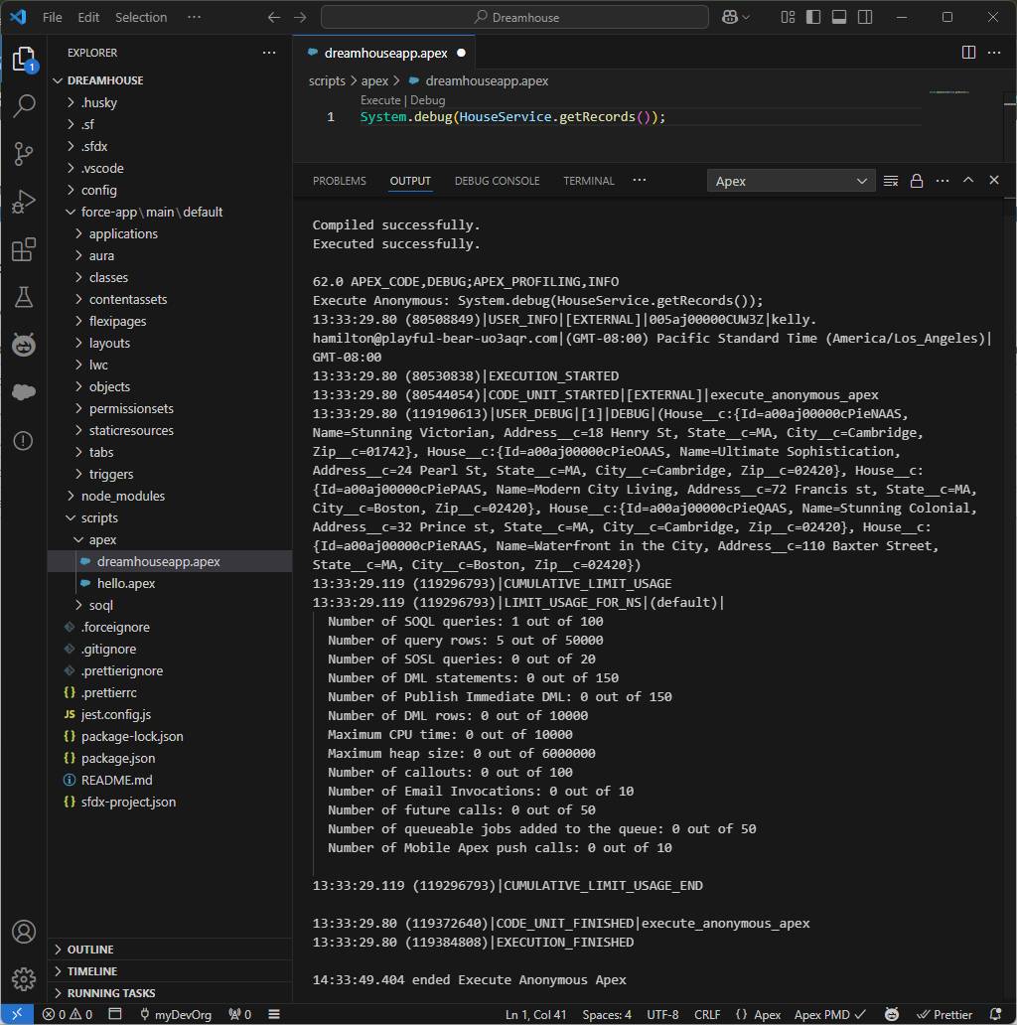Click errors and warnings status indicator
Viewport: 1017px width, 1025px height.
pos(68,1014)
